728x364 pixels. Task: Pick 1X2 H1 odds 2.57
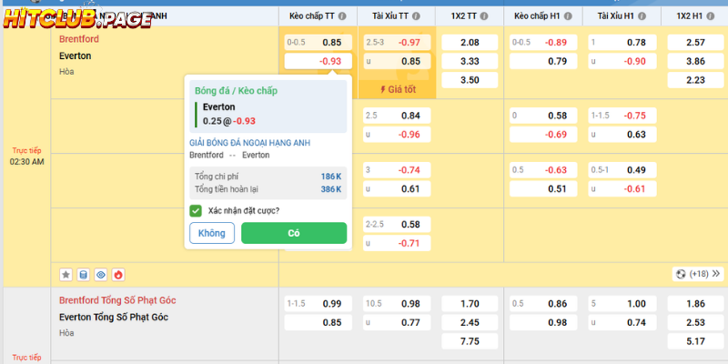tap(695, 43)
